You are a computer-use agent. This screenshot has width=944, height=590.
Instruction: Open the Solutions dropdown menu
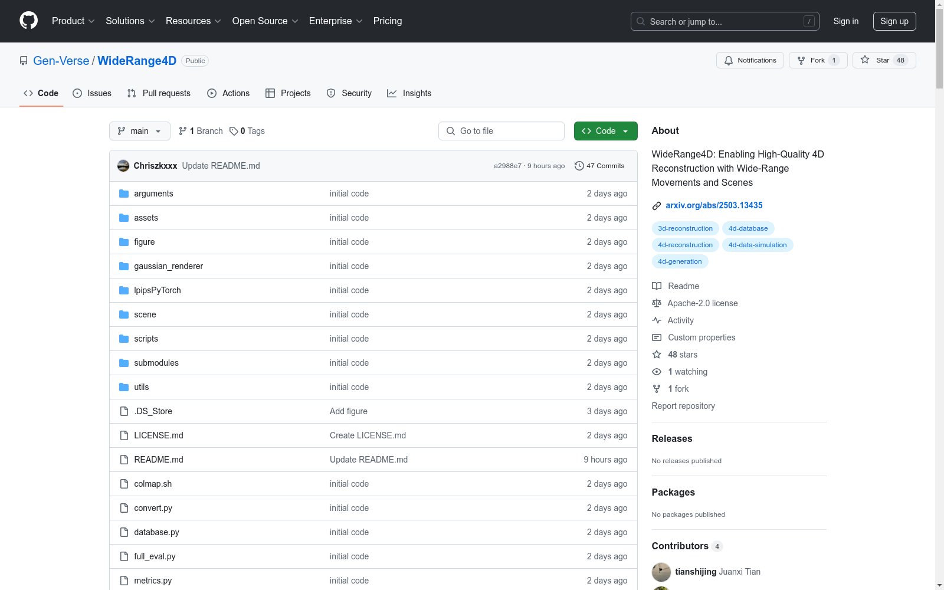coord(130,21)
